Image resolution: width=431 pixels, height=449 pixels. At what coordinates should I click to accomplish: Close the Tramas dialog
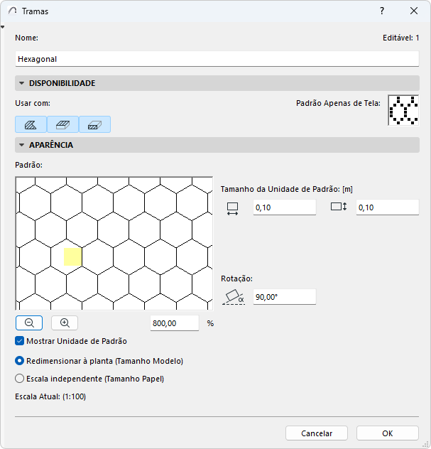coord(414,11)
